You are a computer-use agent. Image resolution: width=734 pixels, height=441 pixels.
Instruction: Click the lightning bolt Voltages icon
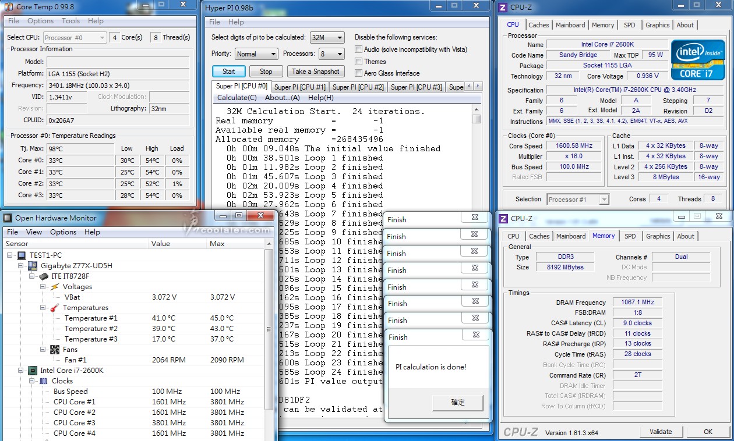(55, 287)
